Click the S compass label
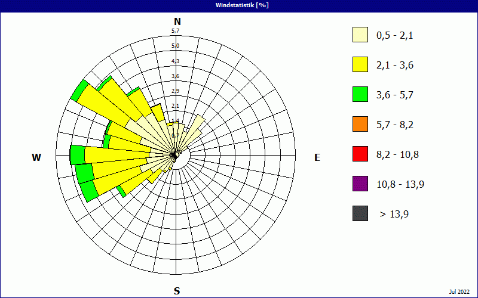Screen dimensions: 478x298 tap(177, 291)
